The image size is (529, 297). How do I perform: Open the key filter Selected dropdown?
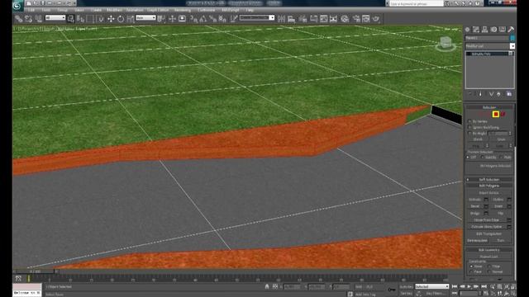point(431,286)
